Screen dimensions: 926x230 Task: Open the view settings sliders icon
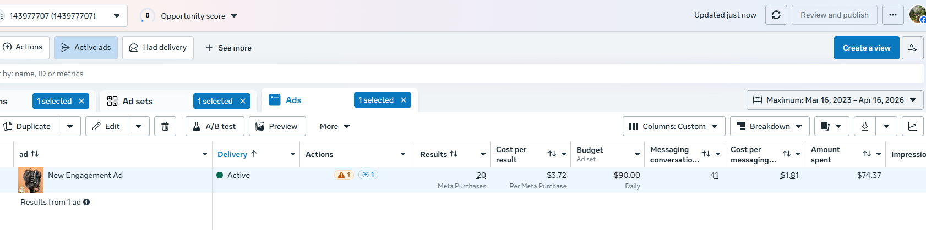pyautogui.click(x=912, y=48)
